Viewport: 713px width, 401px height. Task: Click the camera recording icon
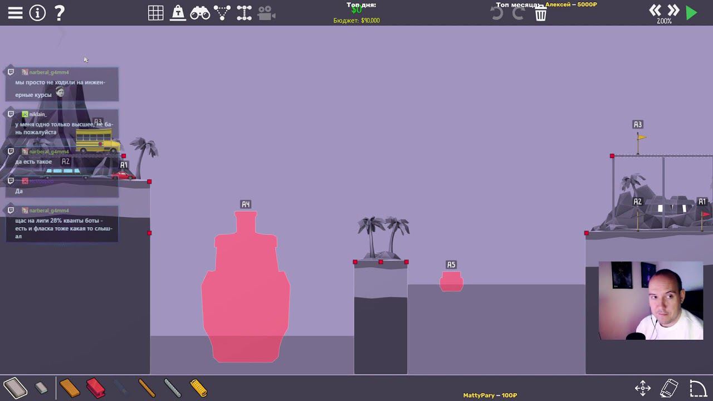266,13
